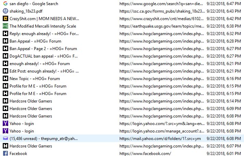Select the 'san diegfo - Google Search' title
Screen dimensions: 244x156
[34, 4]
